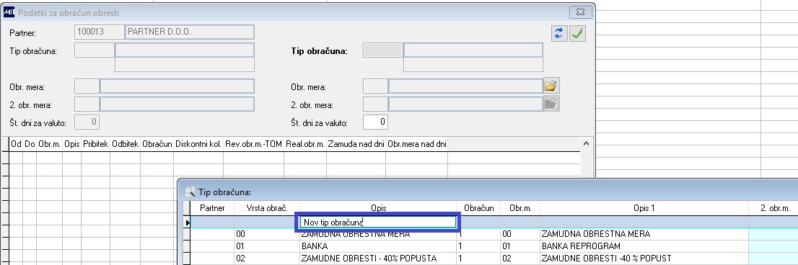798x265 pixels.
Task: Click the Pribitek column header
Action: pyautogui.click(x=96, y=144)
